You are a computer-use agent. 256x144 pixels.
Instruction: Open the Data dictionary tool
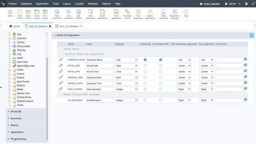pyautogui.click(x=163, y=14)
